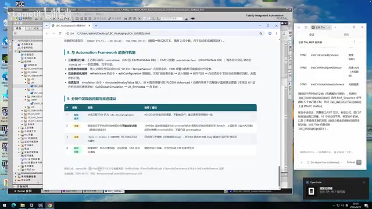Select the 05_Objects folder in the project tree
The height and width of the screenshot is (209, 372).
point(33,110)
